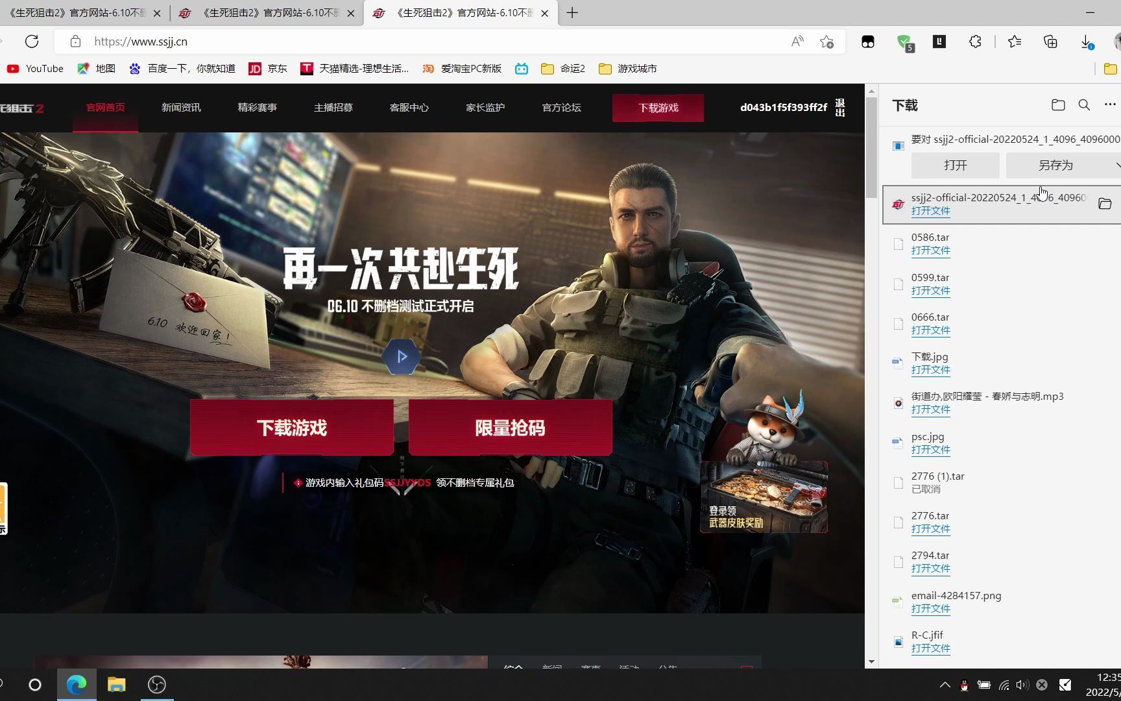Show ssjj2-official file in folder icon
The width and height of the screenshot is (1121, 701).
click(x=1105, y=204)
